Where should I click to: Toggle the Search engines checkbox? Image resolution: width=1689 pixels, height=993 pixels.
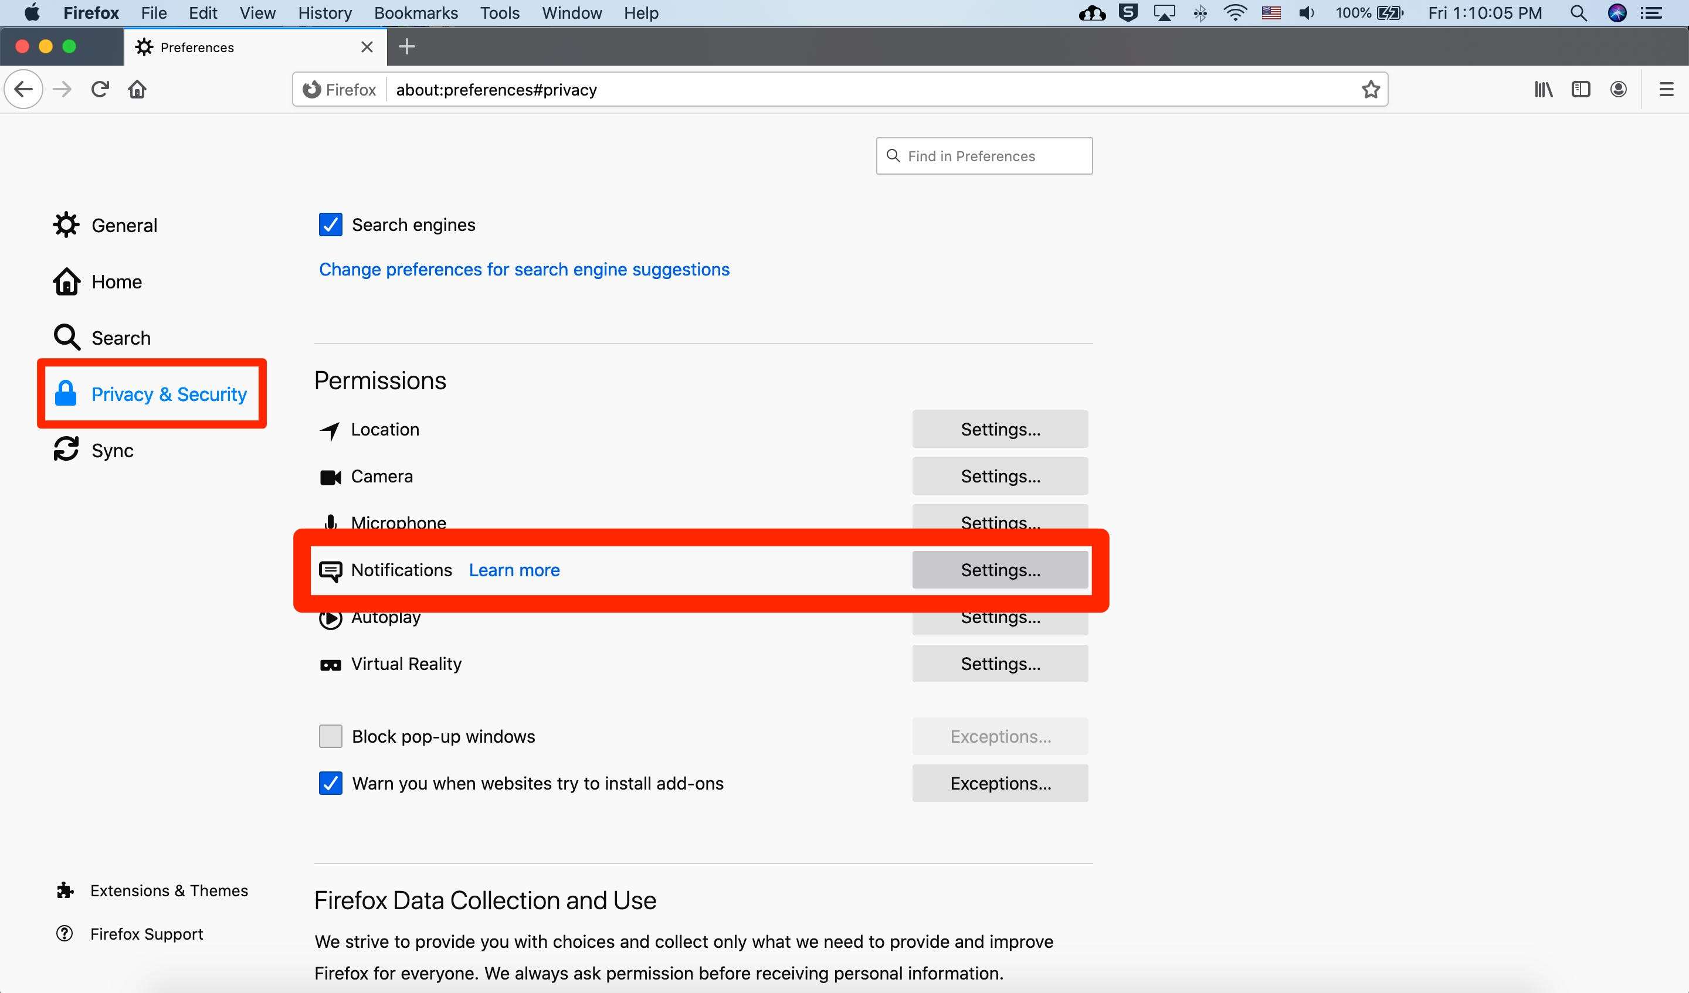tap(330, 225)
